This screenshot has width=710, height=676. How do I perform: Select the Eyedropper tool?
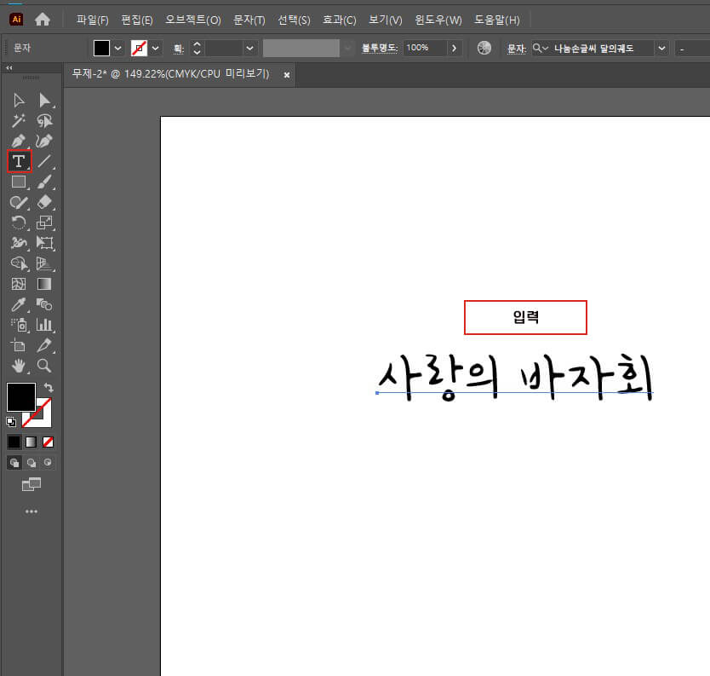pos(19,304)
